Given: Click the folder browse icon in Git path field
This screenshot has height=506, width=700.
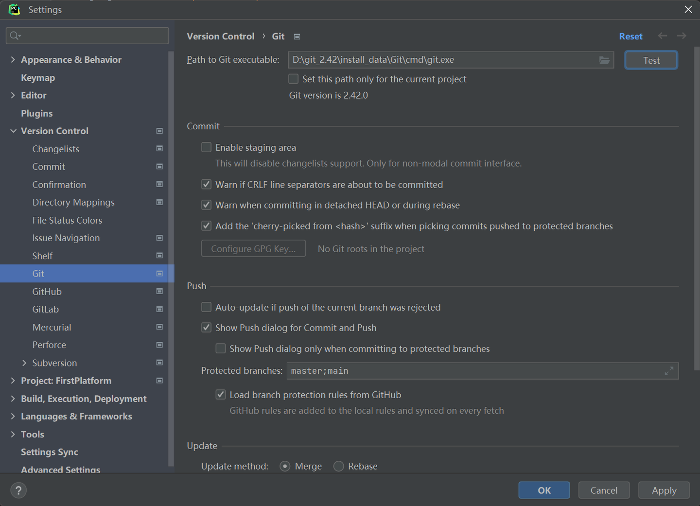Looking at the screenshot, I should click(x=604, y=60).
